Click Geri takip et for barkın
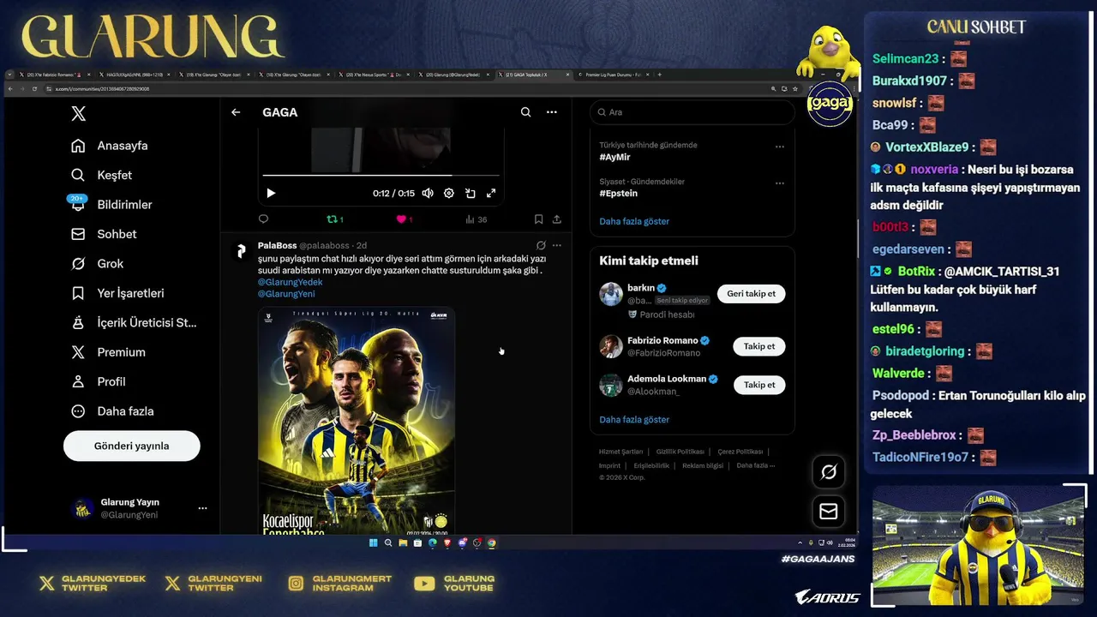Screen dimensions: 1097x617 coord(751,294)
